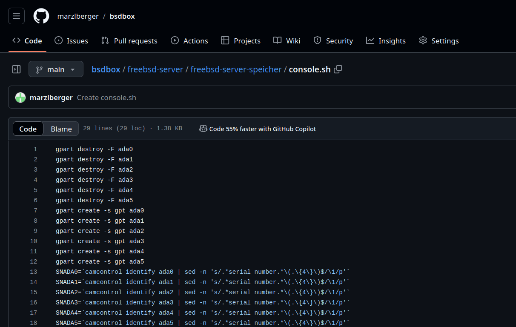Viewport: 516px width, 327px height.
Task: Click the GitHub logo icon
Action: coord(41,16)
